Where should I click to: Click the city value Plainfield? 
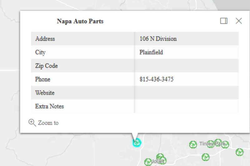pos(151,52)
